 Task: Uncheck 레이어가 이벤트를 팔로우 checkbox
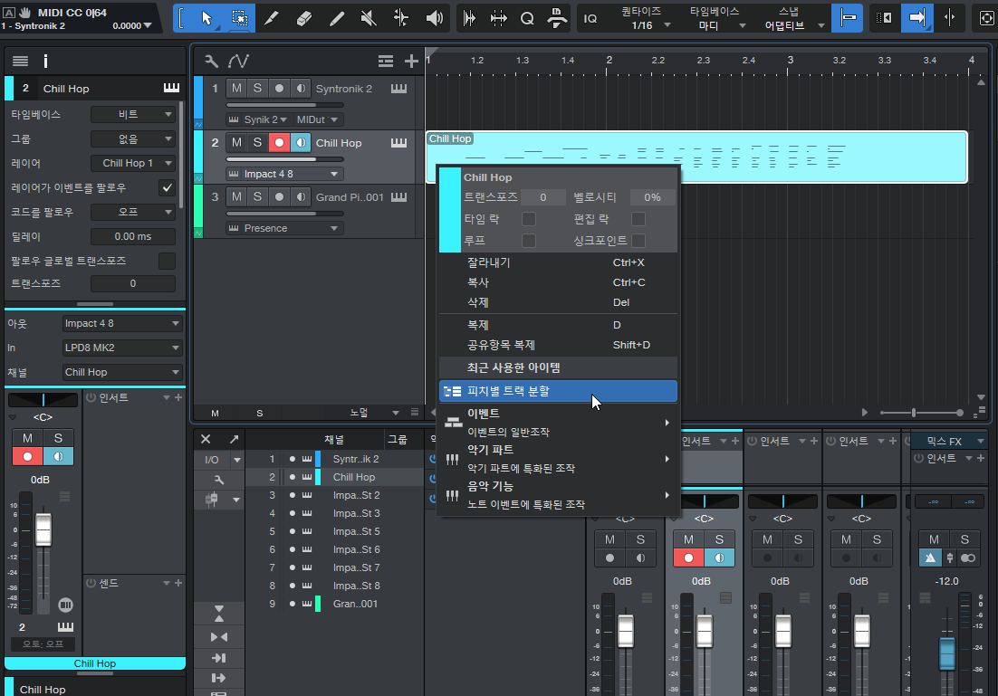pos(167,187)
